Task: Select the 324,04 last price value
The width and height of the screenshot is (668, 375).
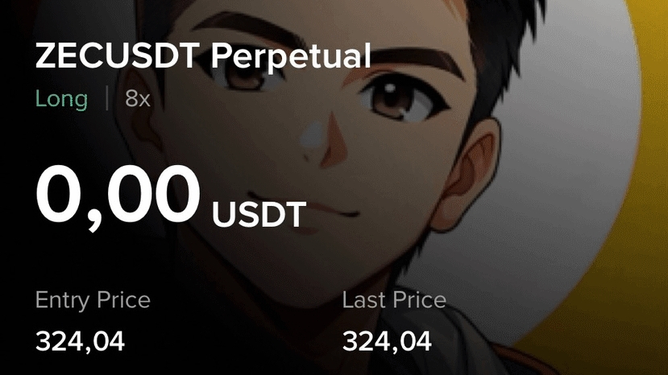Action: point(387,341)
